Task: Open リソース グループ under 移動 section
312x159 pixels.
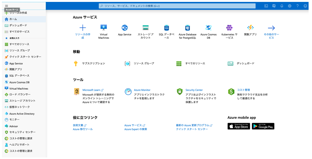Action: pos(139,63)
